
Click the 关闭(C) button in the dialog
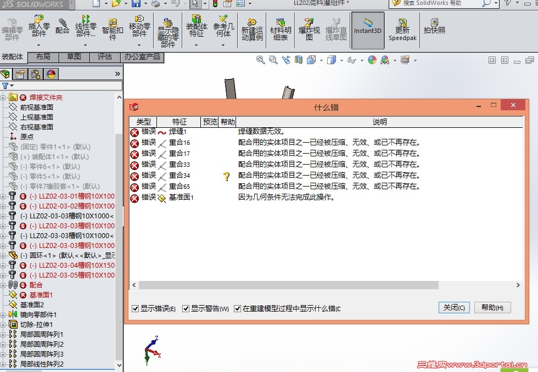tap(454, 308)
